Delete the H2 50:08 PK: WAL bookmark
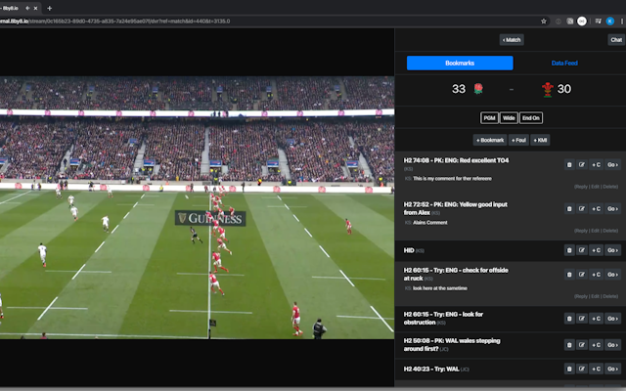The width and height of the screenshot is (626, 391). pyautogui.click(x=569, y=345)
